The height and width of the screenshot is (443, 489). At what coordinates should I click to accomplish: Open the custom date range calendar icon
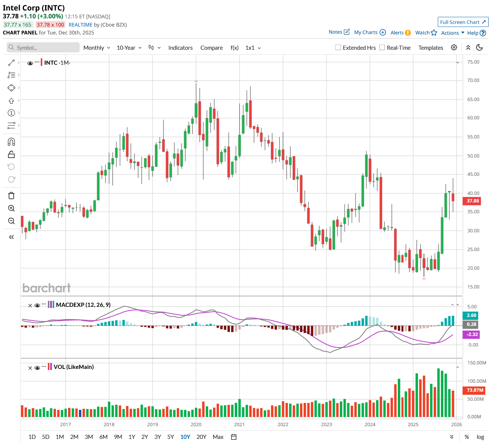click(x=234, y=437)
